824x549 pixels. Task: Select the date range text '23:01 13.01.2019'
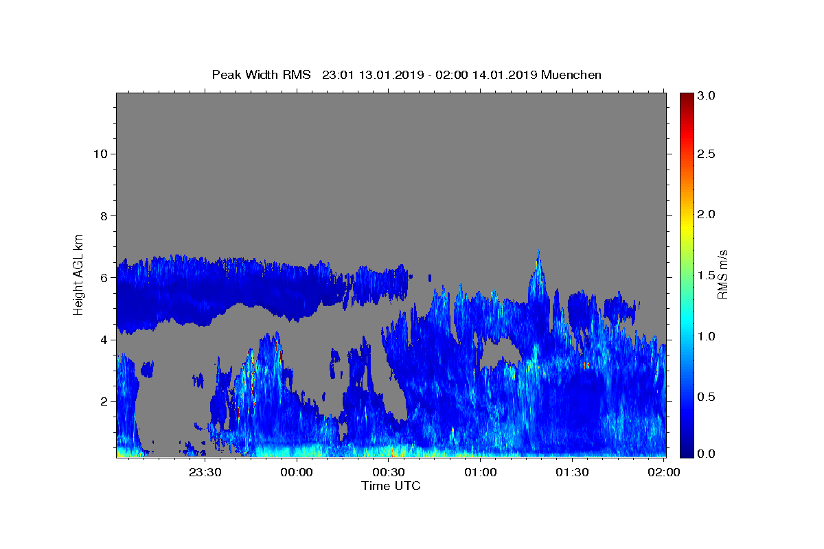(x=371, y=75)
